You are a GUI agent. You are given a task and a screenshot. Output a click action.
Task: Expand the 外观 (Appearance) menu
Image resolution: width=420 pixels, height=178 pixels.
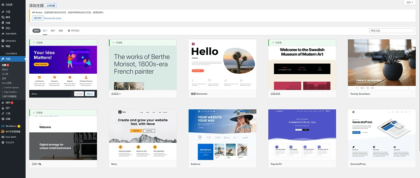point(8,59)
